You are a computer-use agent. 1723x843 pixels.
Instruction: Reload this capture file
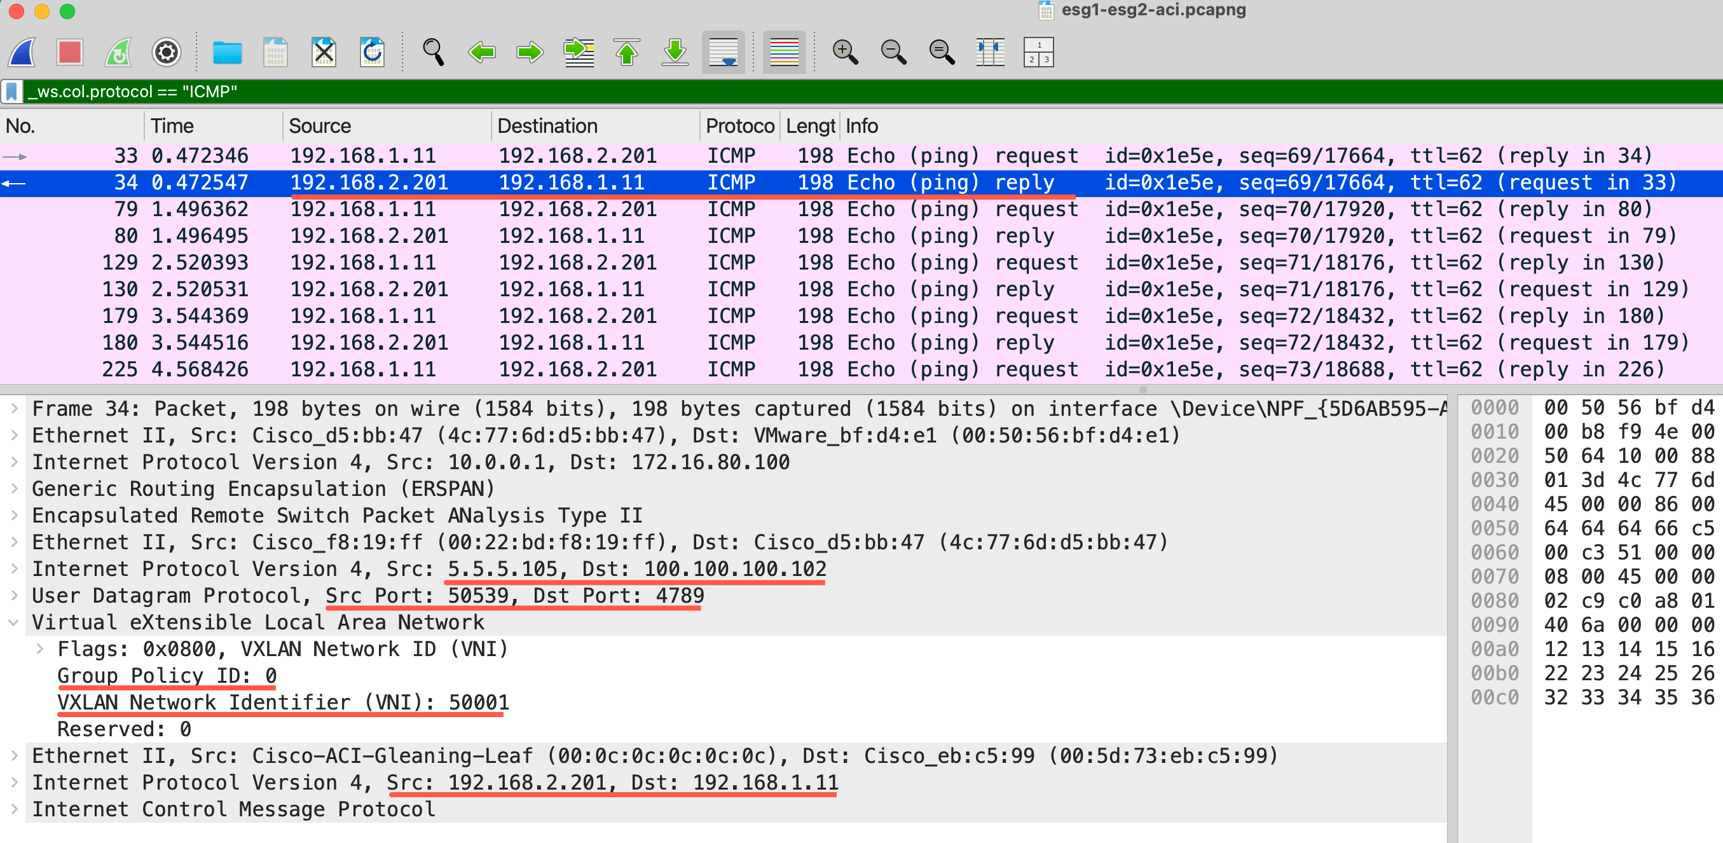372,52
